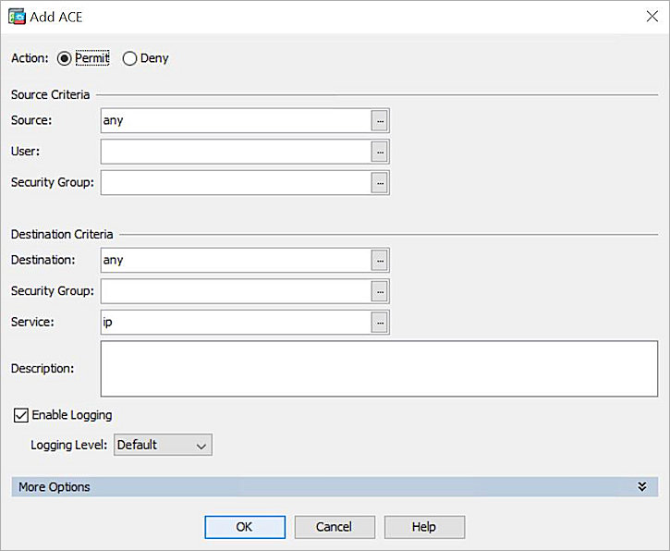This screenshot has width=670, height=551.
Task: Open the Destination browse ellipsis button
Action: [x=380, y=261]
